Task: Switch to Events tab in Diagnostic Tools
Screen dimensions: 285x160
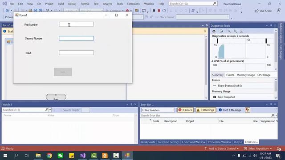Action: point(230,75)
